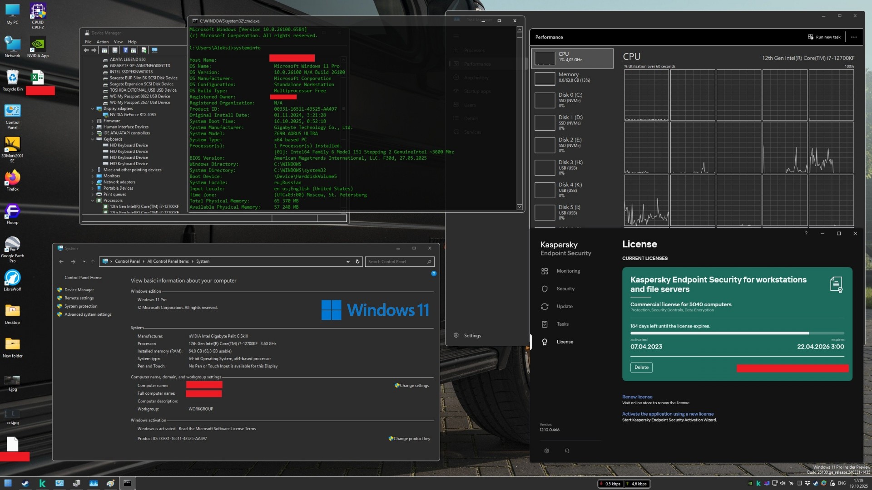
Task: Open Kaspersky icon on taskbar
Action: coord(42,483)
